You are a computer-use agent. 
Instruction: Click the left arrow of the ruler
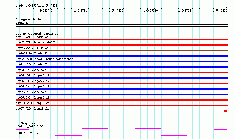click(x=16, y=8)
